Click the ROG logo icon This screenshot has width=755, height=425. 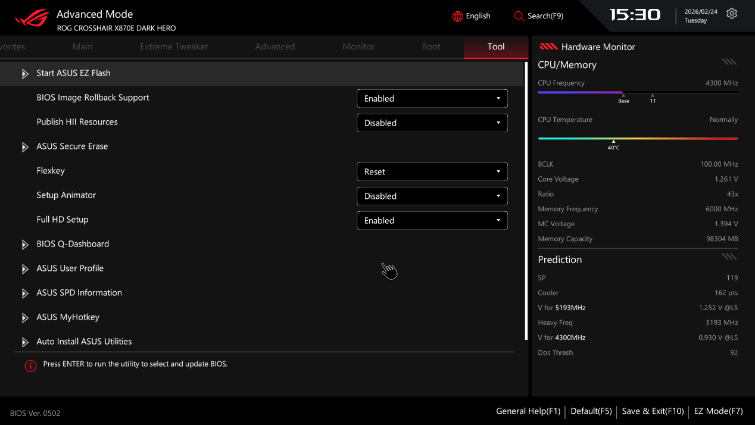click(x=32, y=18)
